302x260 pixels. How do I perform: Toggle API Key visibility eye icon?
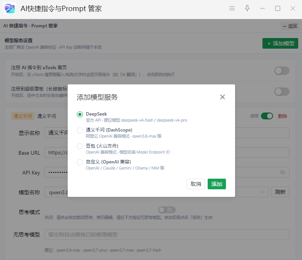point(283,172)
